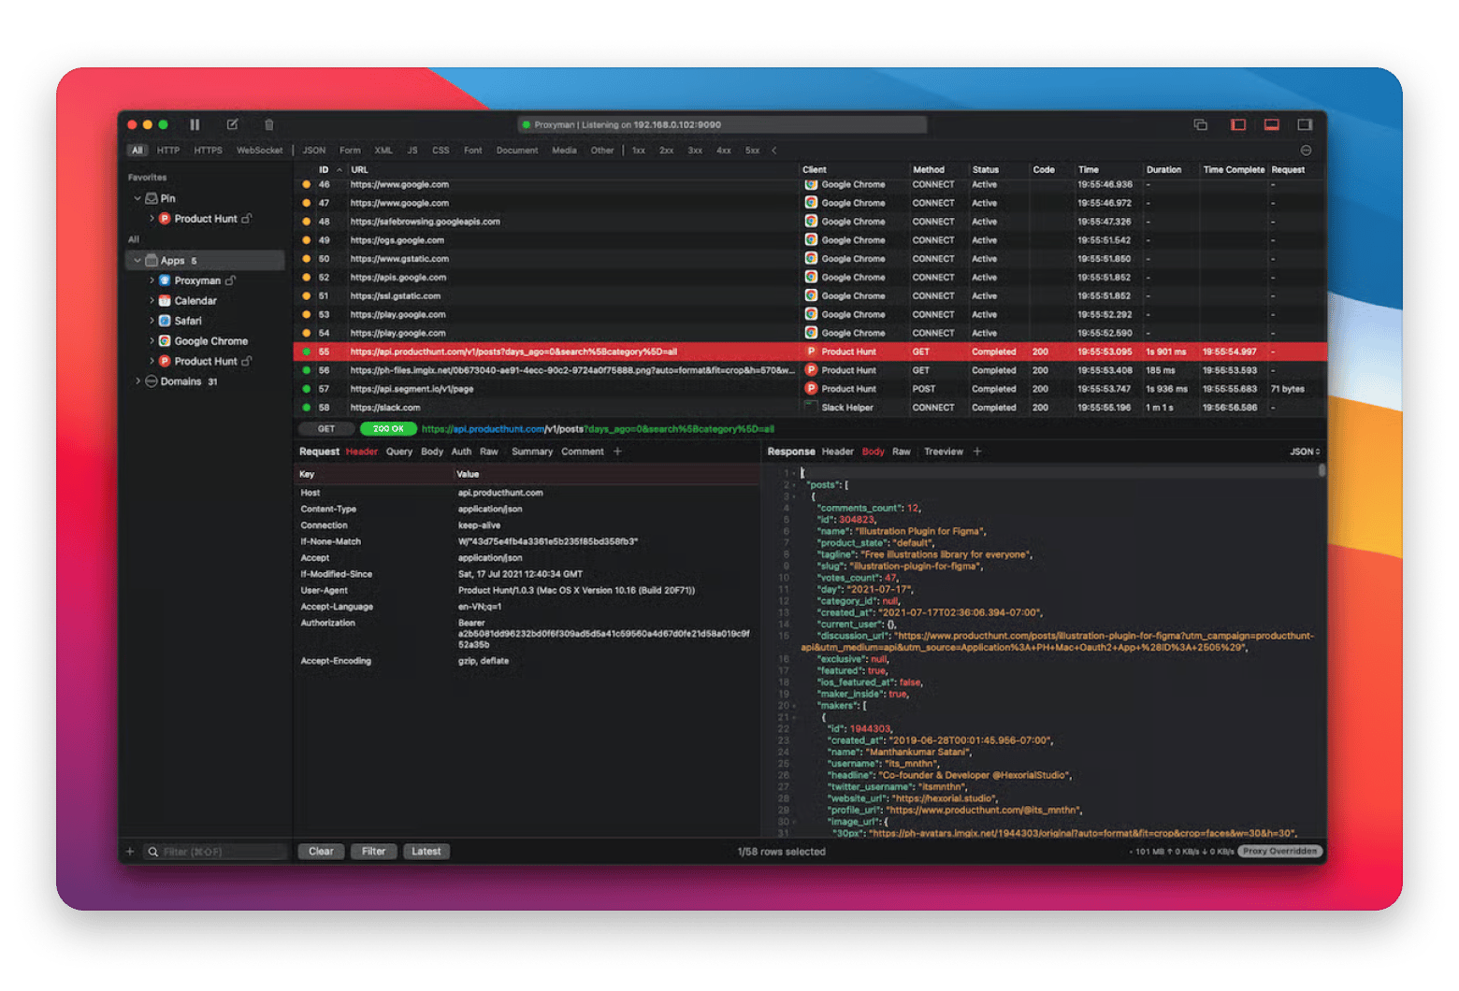Select request 56 ph-files.imgix.net row

(x=810, y=370)
